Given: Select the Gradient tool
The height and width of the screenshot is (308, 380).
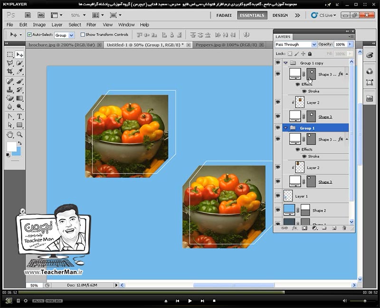Looking at the screenshot, I should (x=19, y=98).
